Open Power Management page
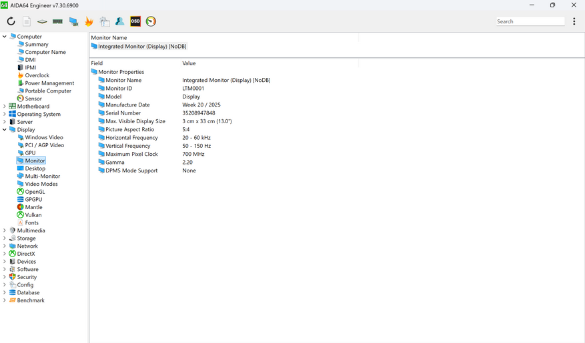Screen dimensions: 585x343 tap(49, 83)
